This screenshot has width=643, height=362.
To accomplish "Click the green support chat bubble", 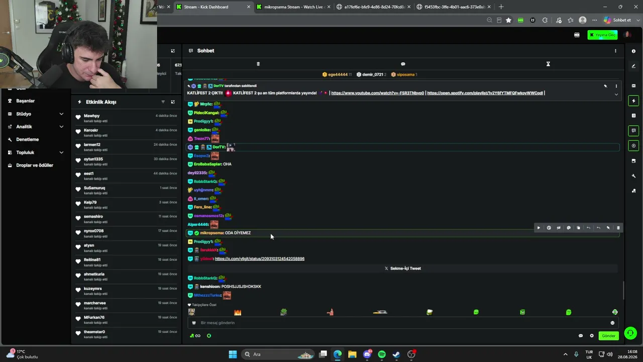I will (630, 333).
